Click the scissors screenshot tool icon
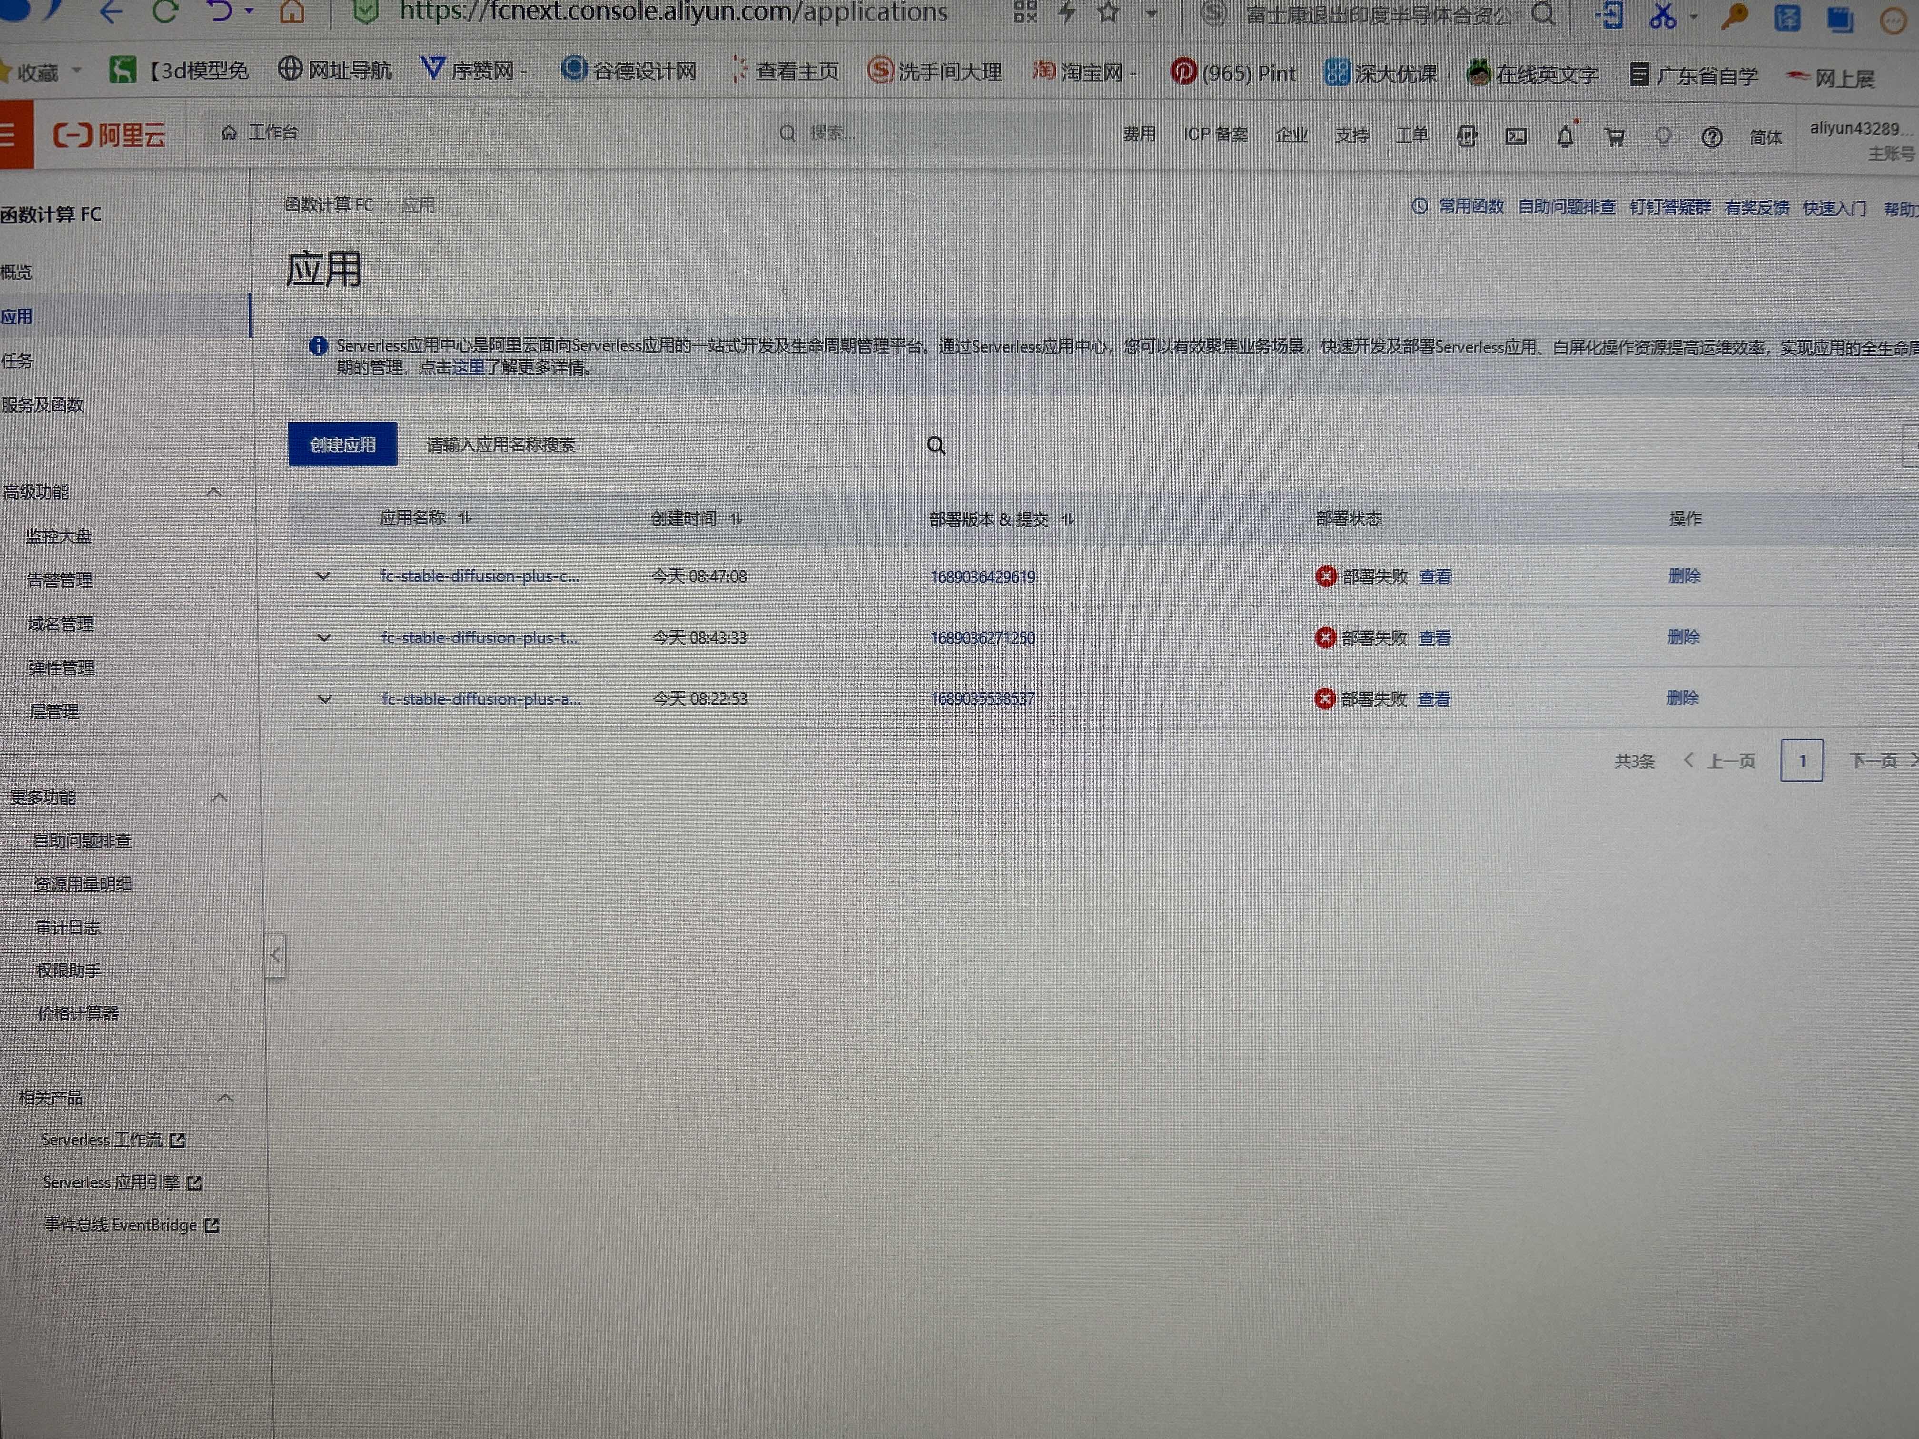Image resolution: width=1919 pixels, height=1439 pixels. pyautogui.click(x=1662, y=15)
